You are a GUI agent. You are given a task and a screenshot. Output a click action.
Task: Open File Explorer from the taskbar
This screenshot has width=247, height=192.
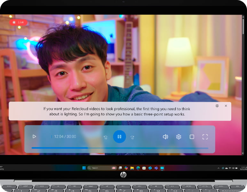coord(132,168)
